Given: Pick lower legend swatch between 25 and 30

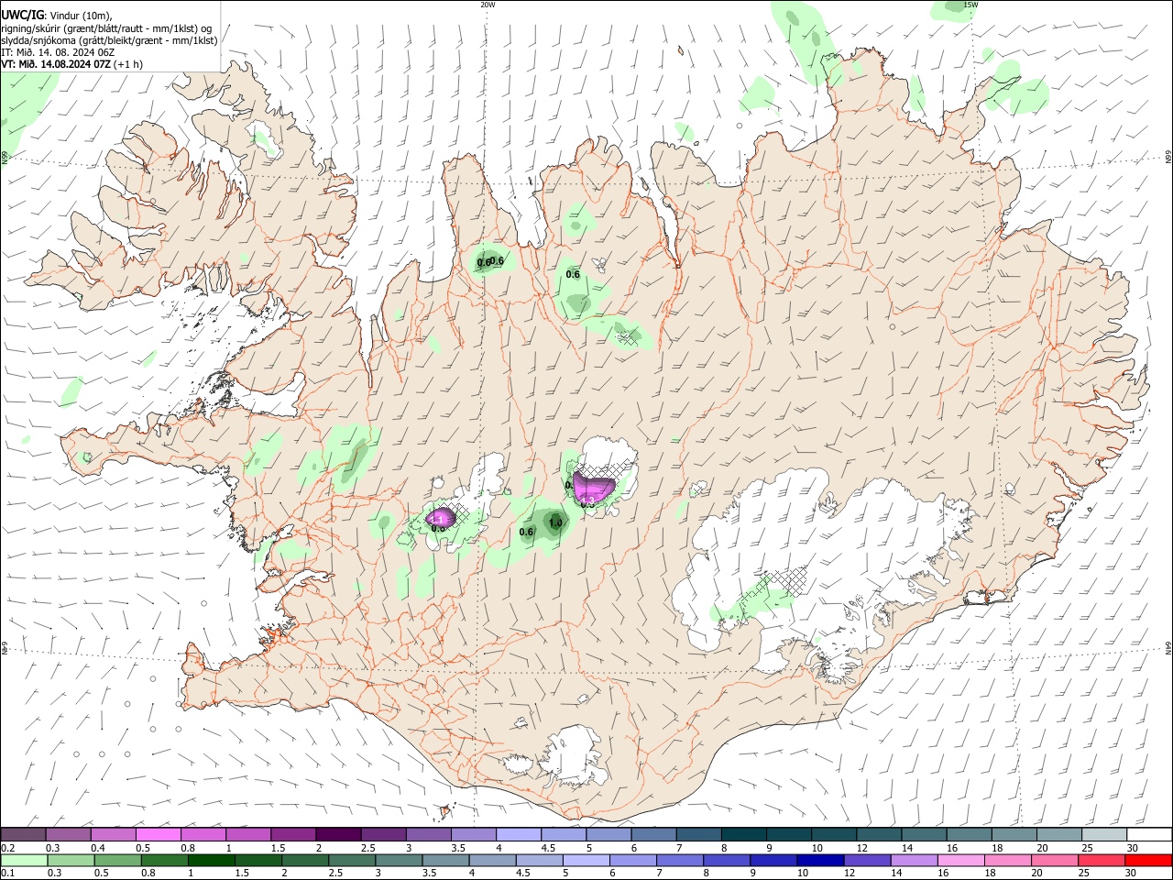Looking at the screenshot, I should point(1101,860).
